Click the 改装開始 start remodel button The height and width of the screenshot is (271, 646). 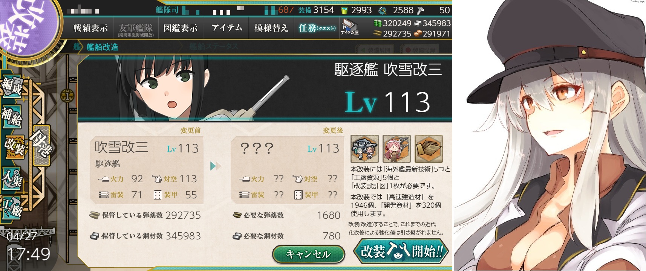pyautogui.click(x=401, y=251)
